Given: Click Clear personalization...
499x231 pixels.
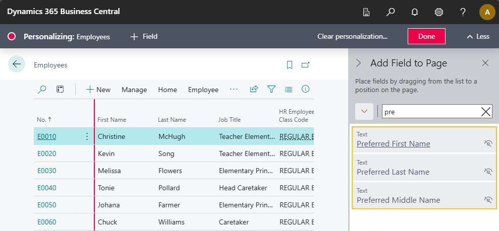Looking at the screenshot, I should tap(352, 37).
